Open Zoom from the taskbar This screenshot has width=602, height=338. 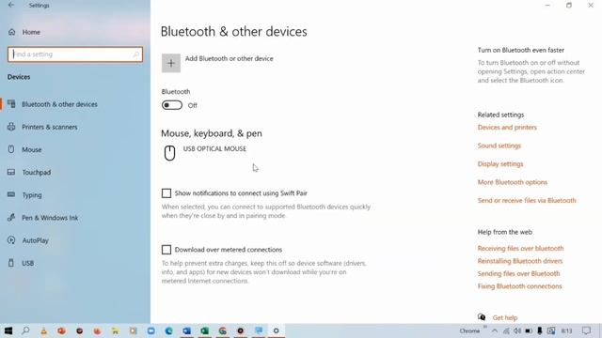pyautogui.click(x=150, y=330)
